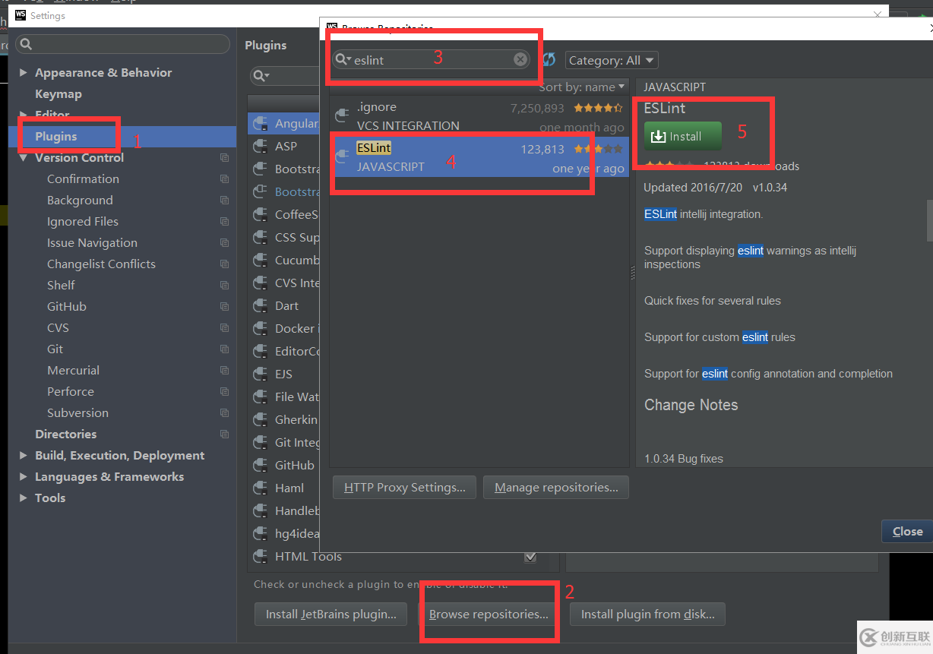Open the Sort by: name dropdown
This screenshot has height=654, width=933.
tap(582, 87)
